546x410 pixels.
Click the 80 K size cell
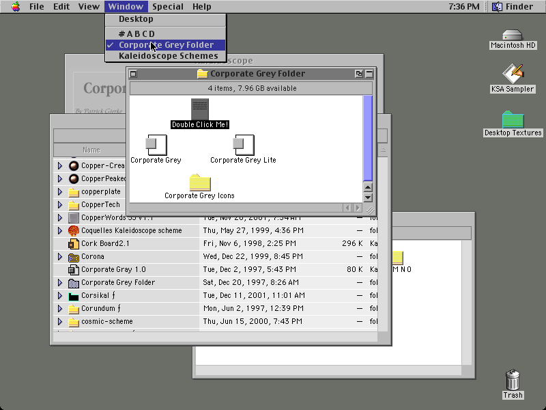354,269
